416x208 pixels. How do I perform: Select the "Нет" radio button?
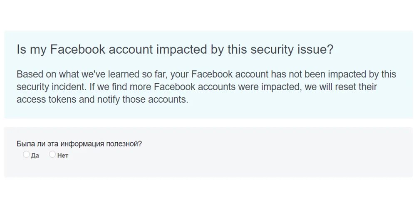52,155
